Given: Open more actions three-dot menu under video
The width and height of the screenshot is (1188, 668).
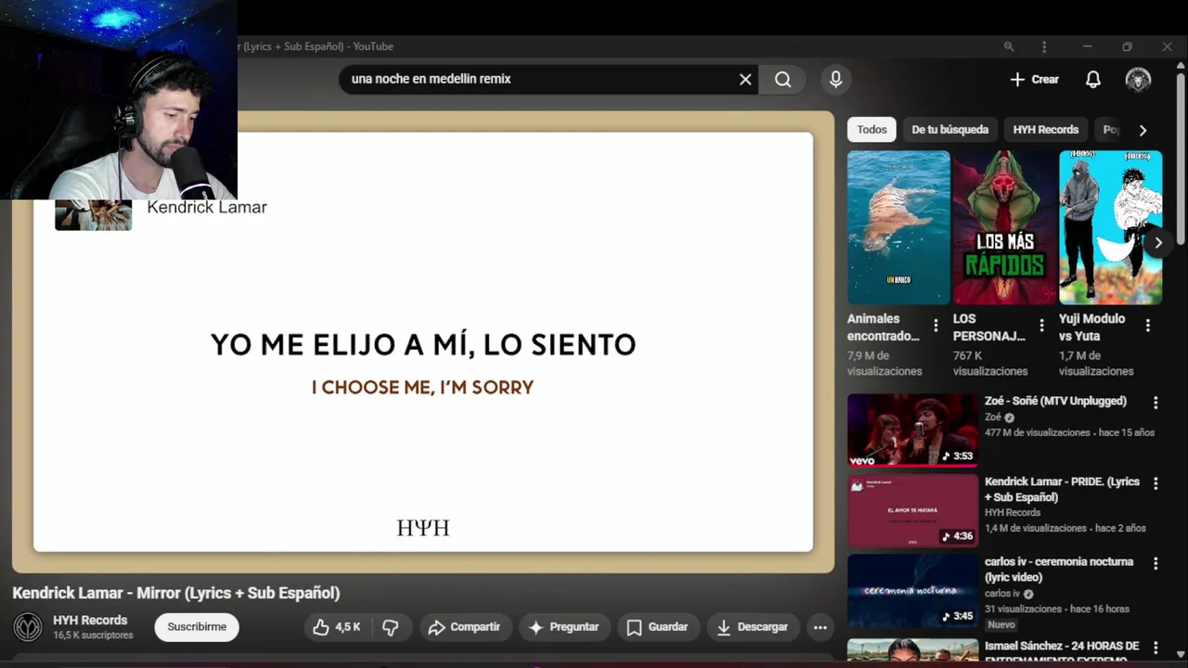Looking at the screenshot, I should (x=820, y=627).
